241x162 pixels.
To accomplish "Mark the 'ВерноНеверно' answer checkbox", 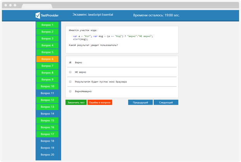I will [70, 91].
